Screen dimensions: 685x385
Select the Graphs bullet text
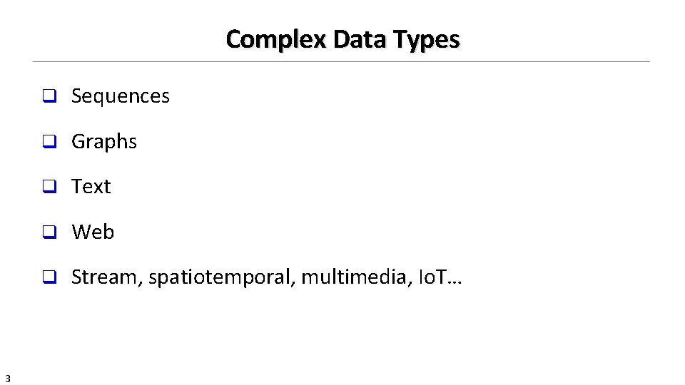coord(104,142)
